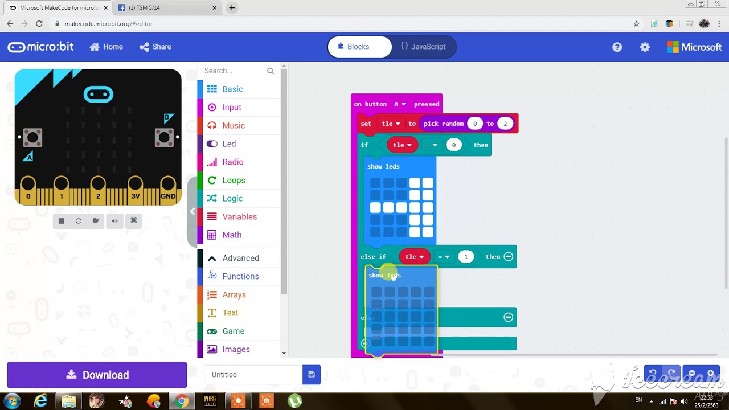Switch to the Blocks editor tab
This screenshot has height=410, width=729.
[x=360, y=47]
